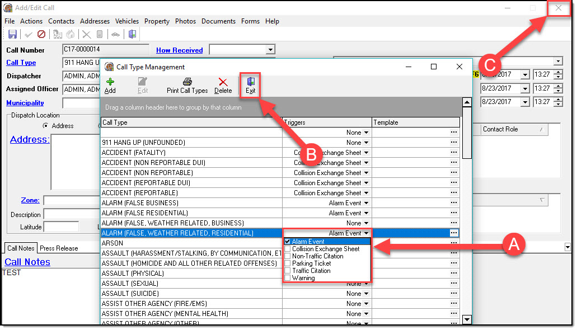Switch to the Press Release tab
Screen dimensions: 577x330
click(59, 248)
